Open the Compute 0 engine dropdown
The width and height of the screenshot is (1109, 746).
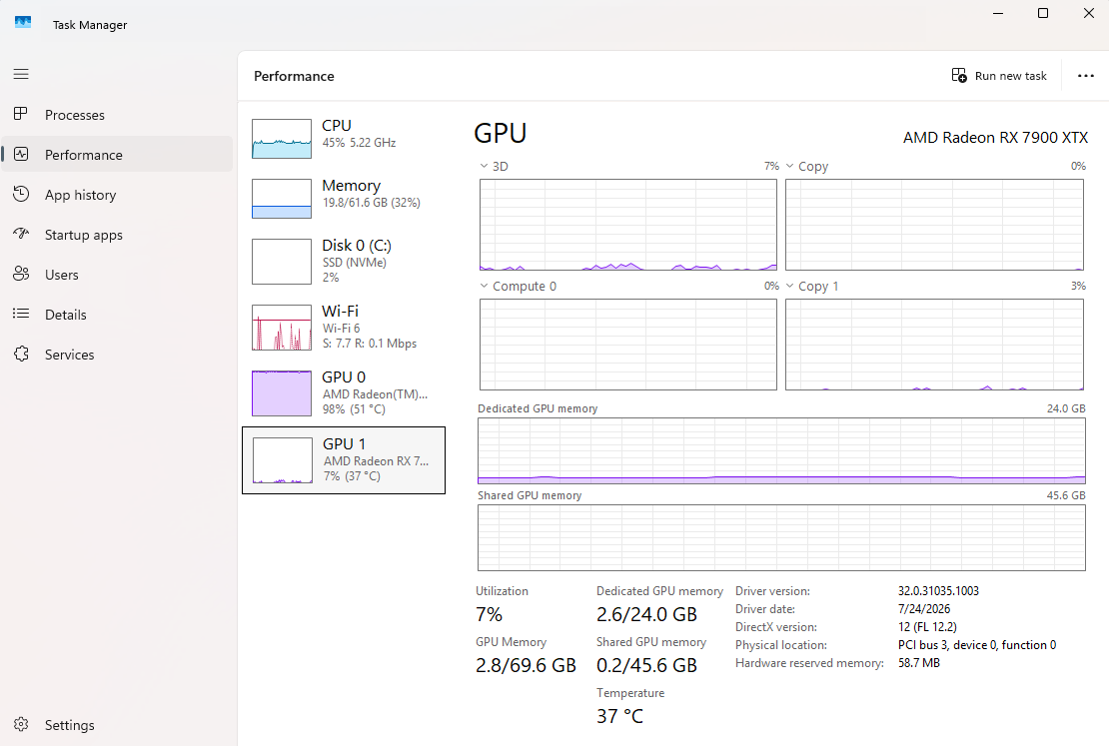pos(484,286)
